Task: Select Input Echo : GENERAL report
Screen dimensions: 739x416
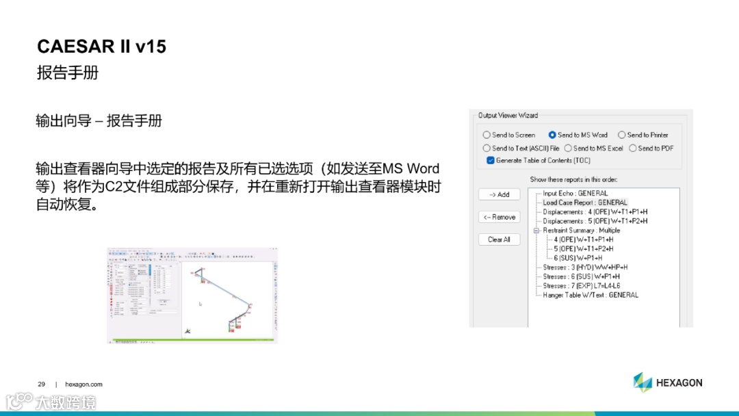Action: click(x=575, y=193)
